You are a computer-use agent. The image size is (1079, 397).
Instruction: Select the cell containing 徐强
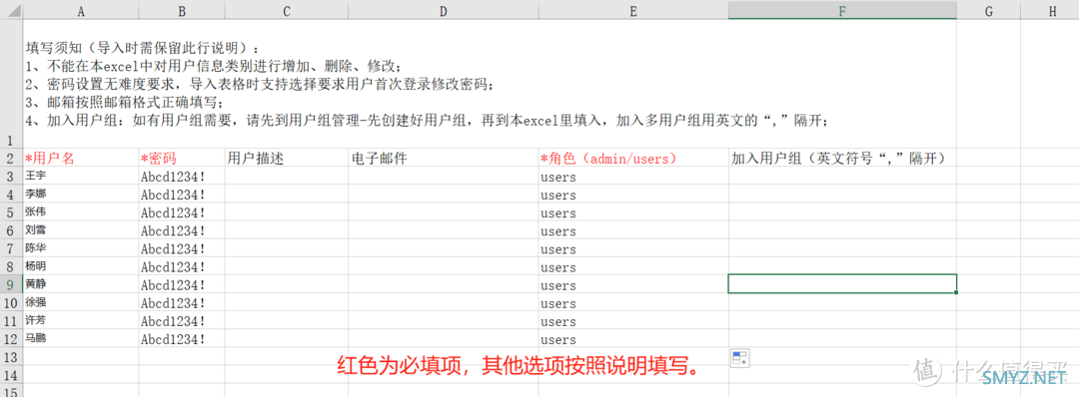[x=81, y=302]
